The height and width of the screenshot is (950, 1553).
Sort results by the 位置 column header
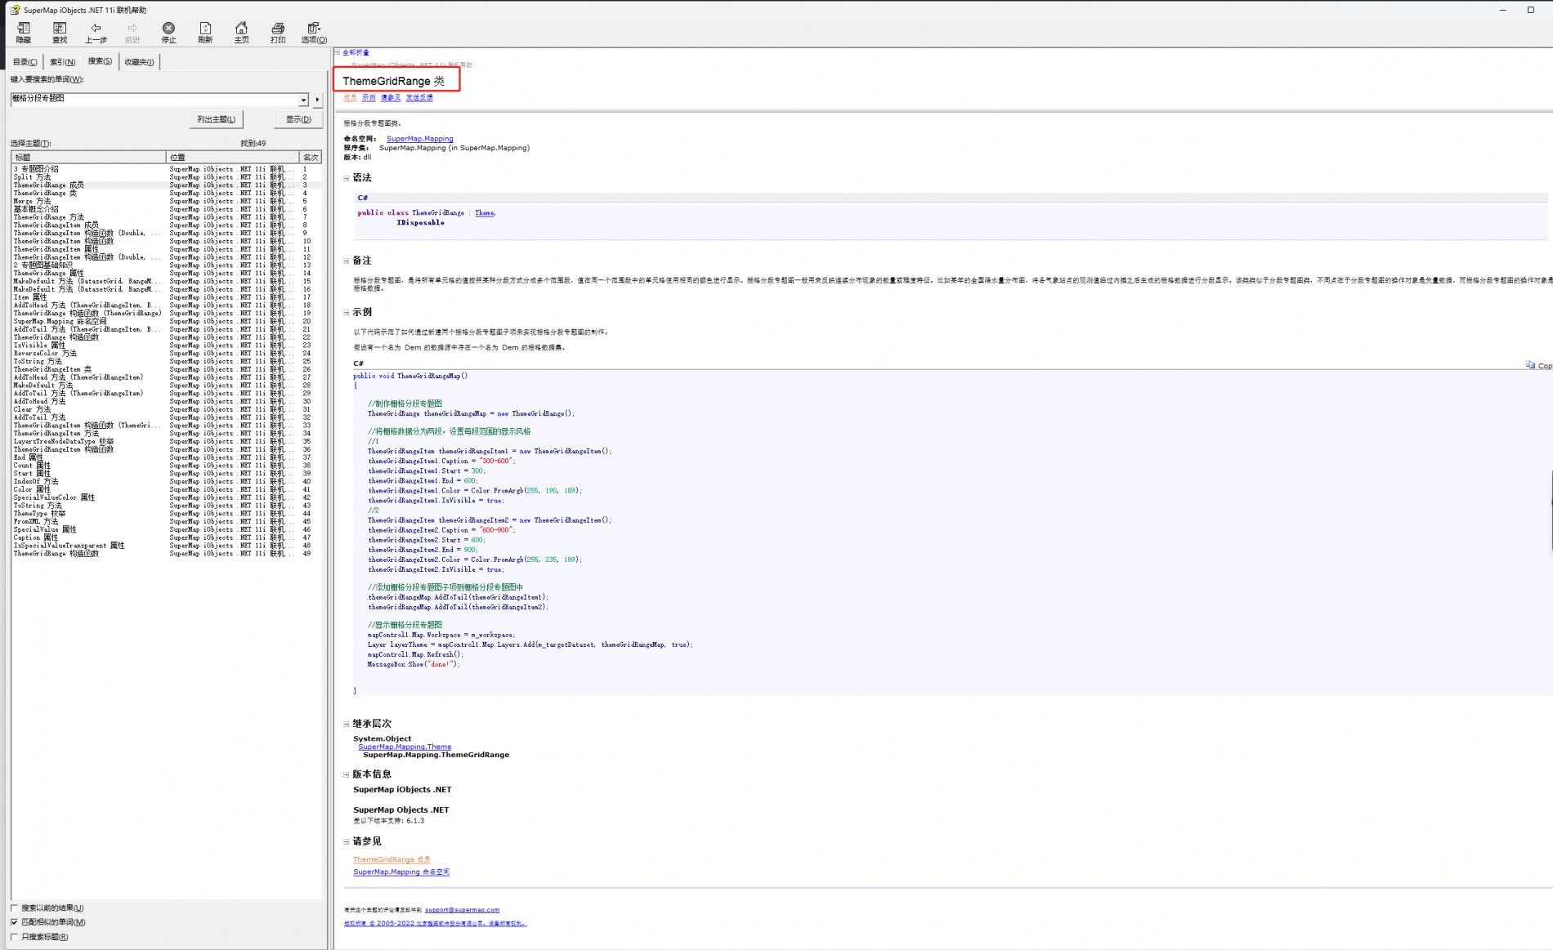(x=233, y=157)
